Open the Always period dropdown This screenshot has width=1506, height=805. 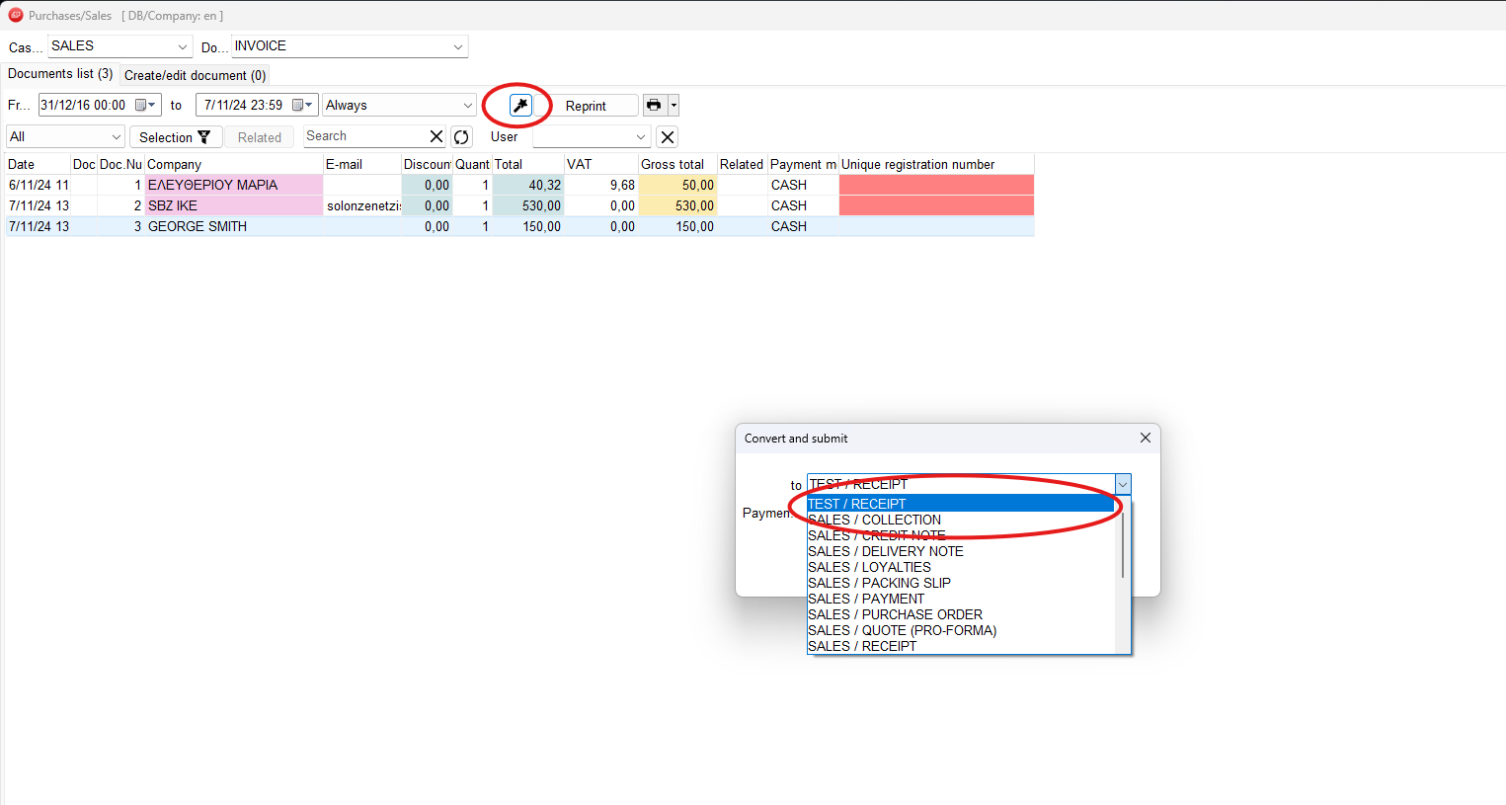[x=467, y=106]
